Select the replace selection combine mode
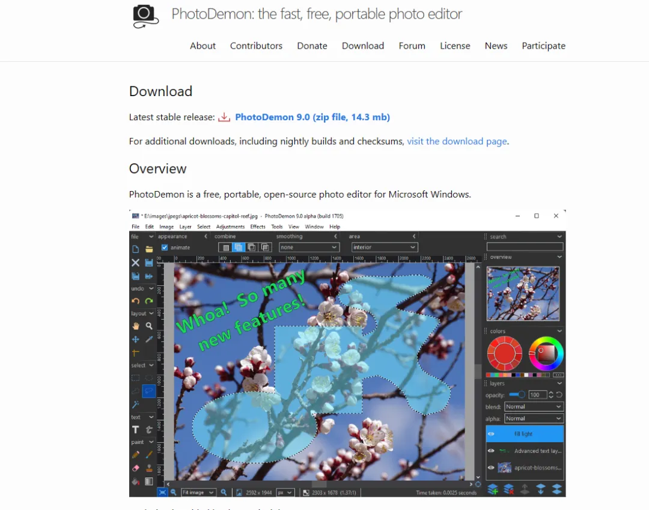 [x=225, y=247]
